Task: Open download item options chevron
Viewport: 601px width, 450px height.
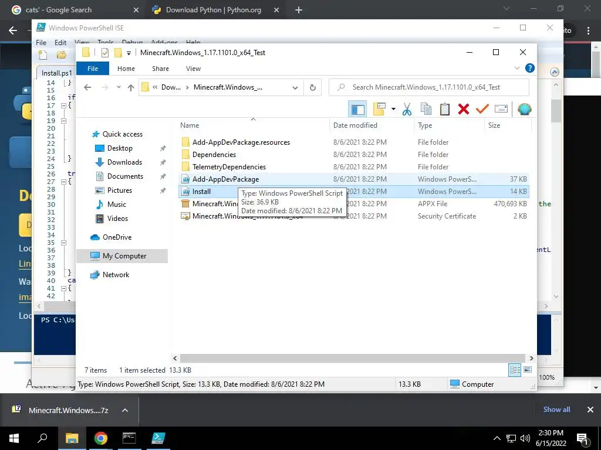Action: [124, 410]
